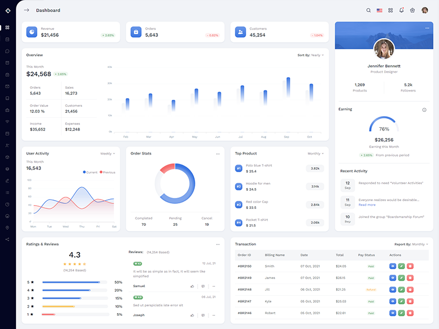
Task: Click the Read more link in Recent Activity
Action: point(367,205)
